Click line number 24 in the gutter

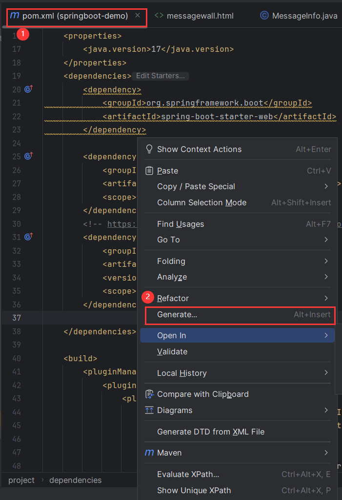click(17, 143)
